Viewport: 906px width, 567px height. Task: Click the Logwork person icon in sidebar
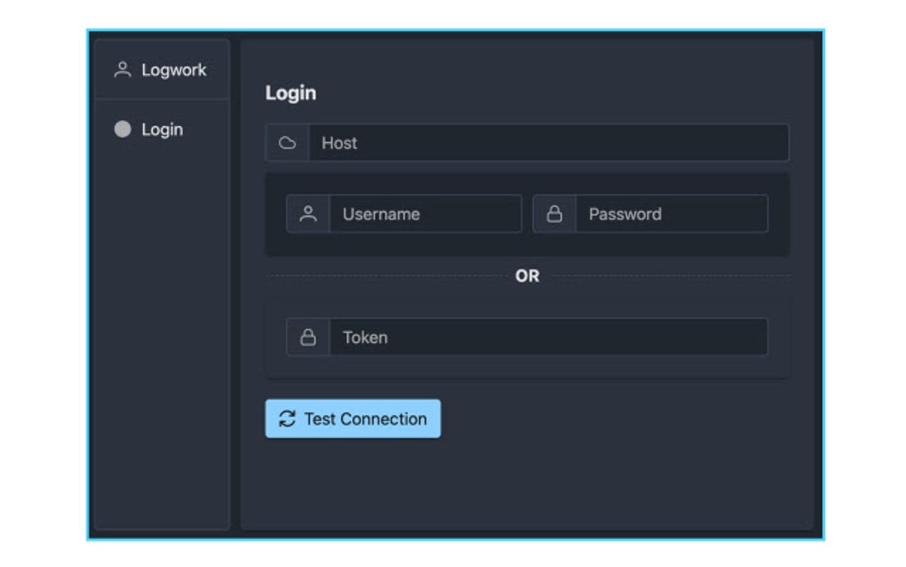[x=122, y=69]
